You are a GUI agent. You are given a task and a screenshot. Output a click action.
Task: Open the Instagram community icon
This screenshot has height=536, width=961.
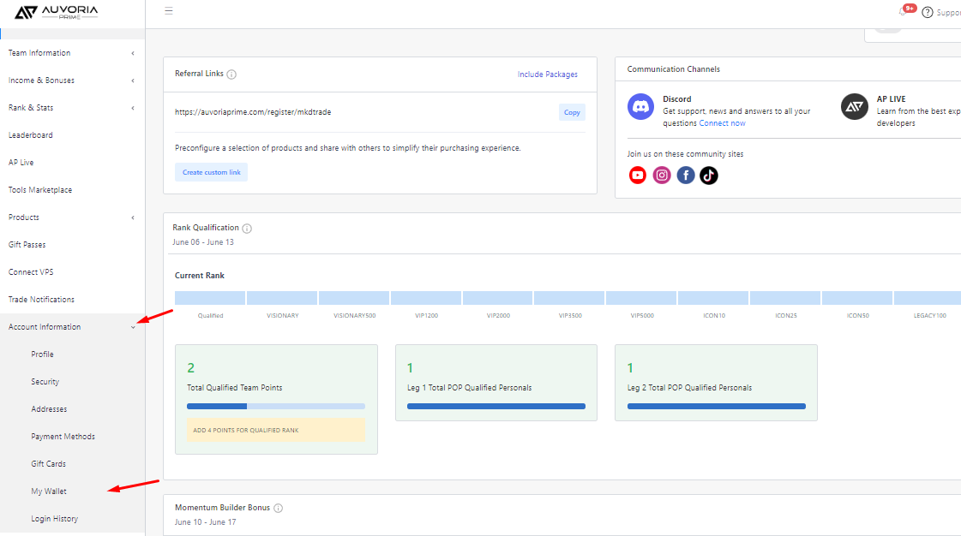662,176
